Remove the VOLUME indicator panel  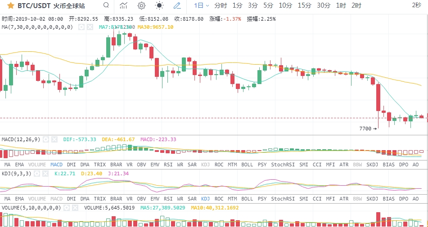75,208
